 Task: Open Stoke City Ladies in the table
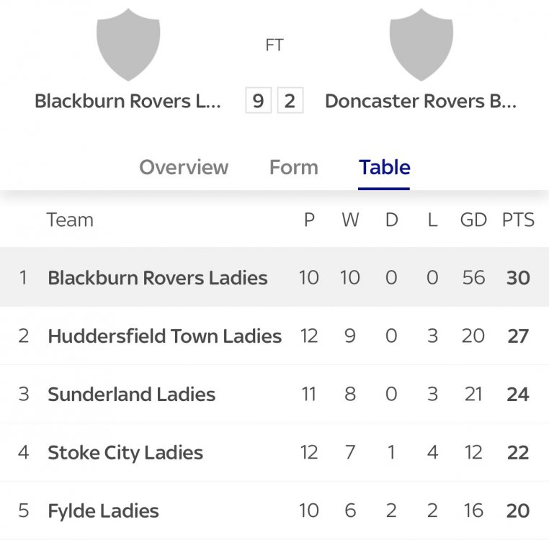tap(125, 453)
